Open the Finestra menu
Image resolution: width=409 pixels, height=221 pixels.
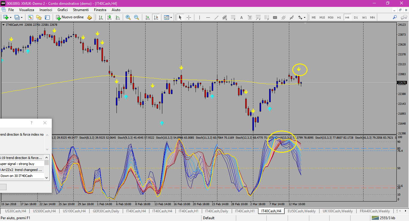pyautogui.click(x=100, y=10)
